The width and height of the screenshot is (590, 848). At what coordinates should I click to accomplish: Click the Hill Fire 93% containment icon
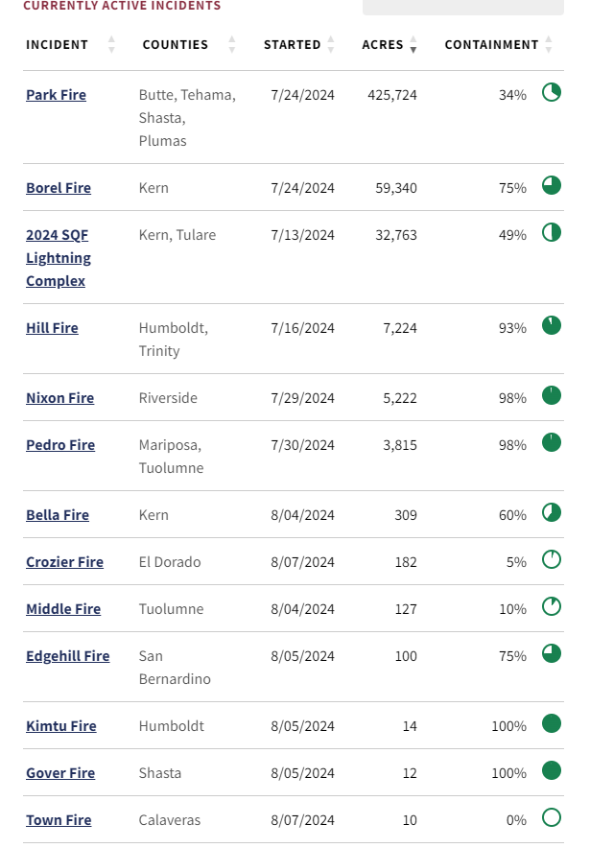point(551,325)
